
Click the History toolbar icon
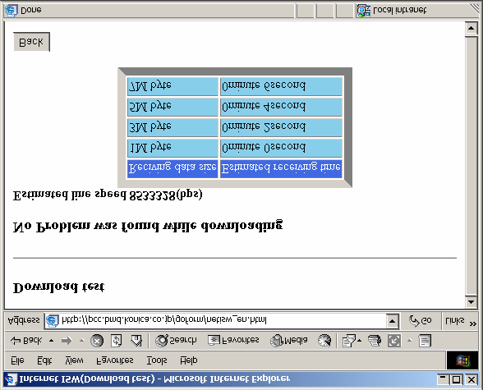[x=324, y=341]
